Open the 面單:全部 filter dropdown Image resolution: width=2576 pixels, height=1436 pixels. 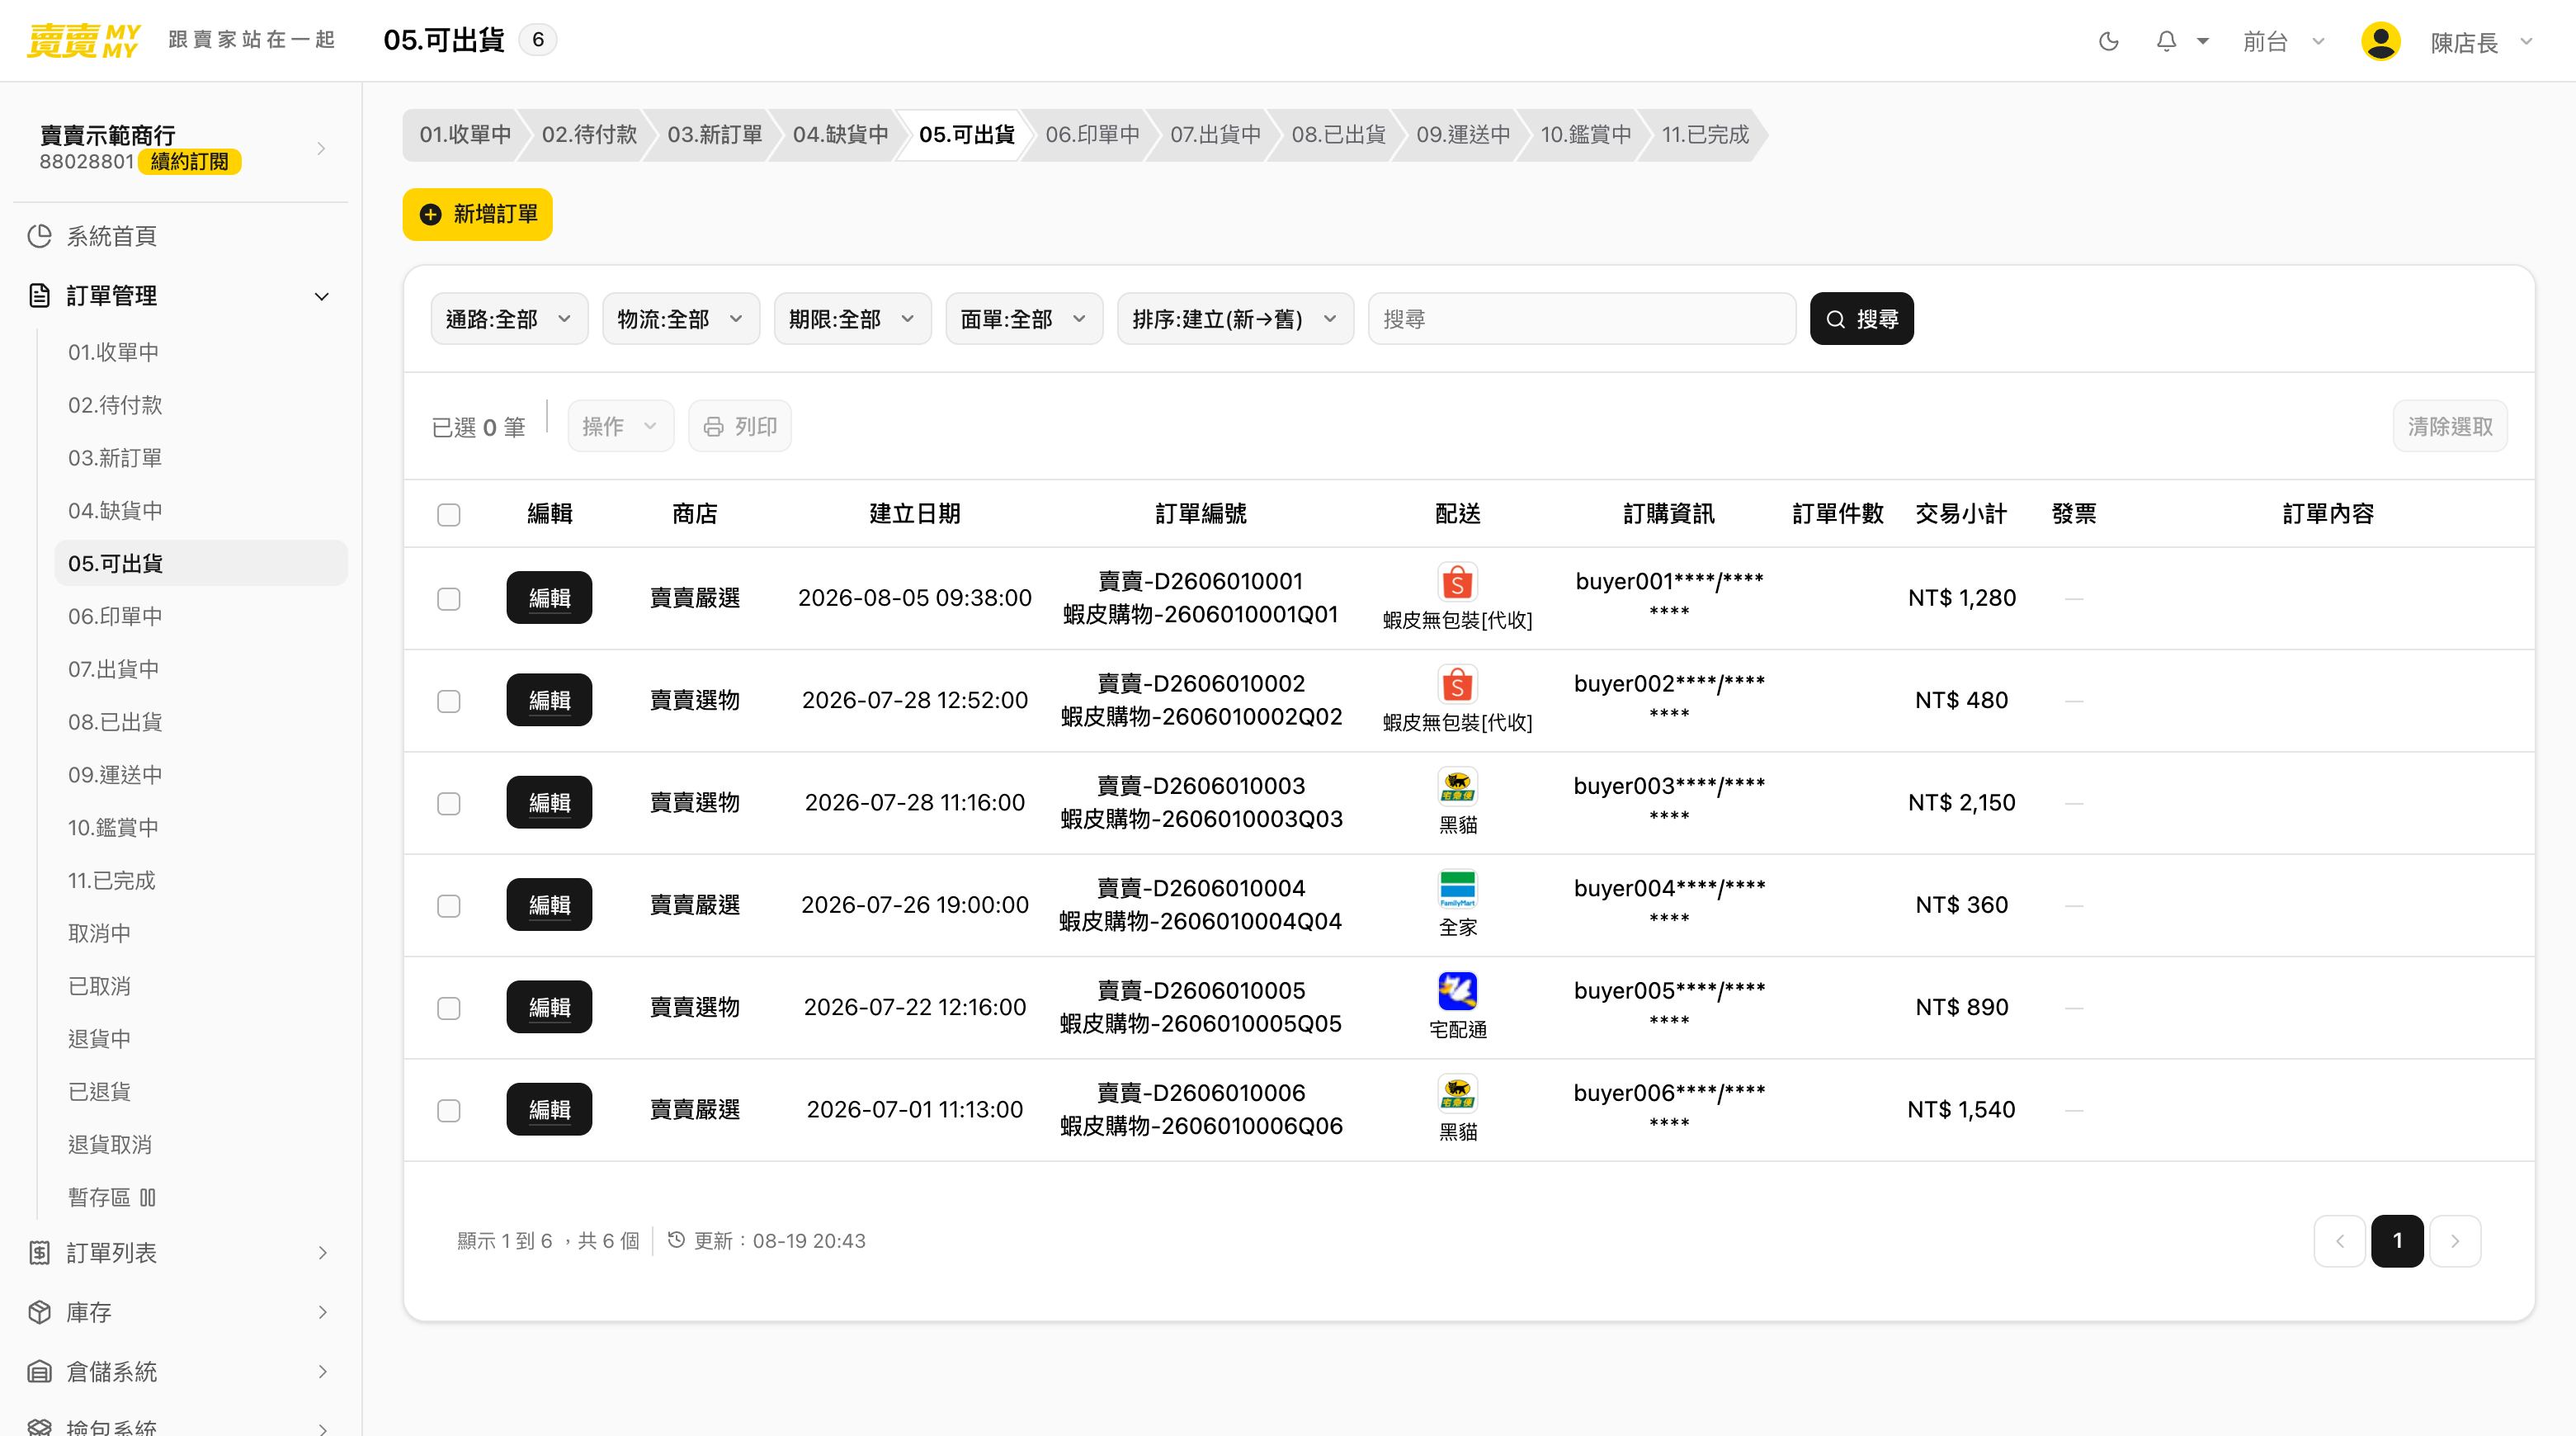pos(1024,319)
